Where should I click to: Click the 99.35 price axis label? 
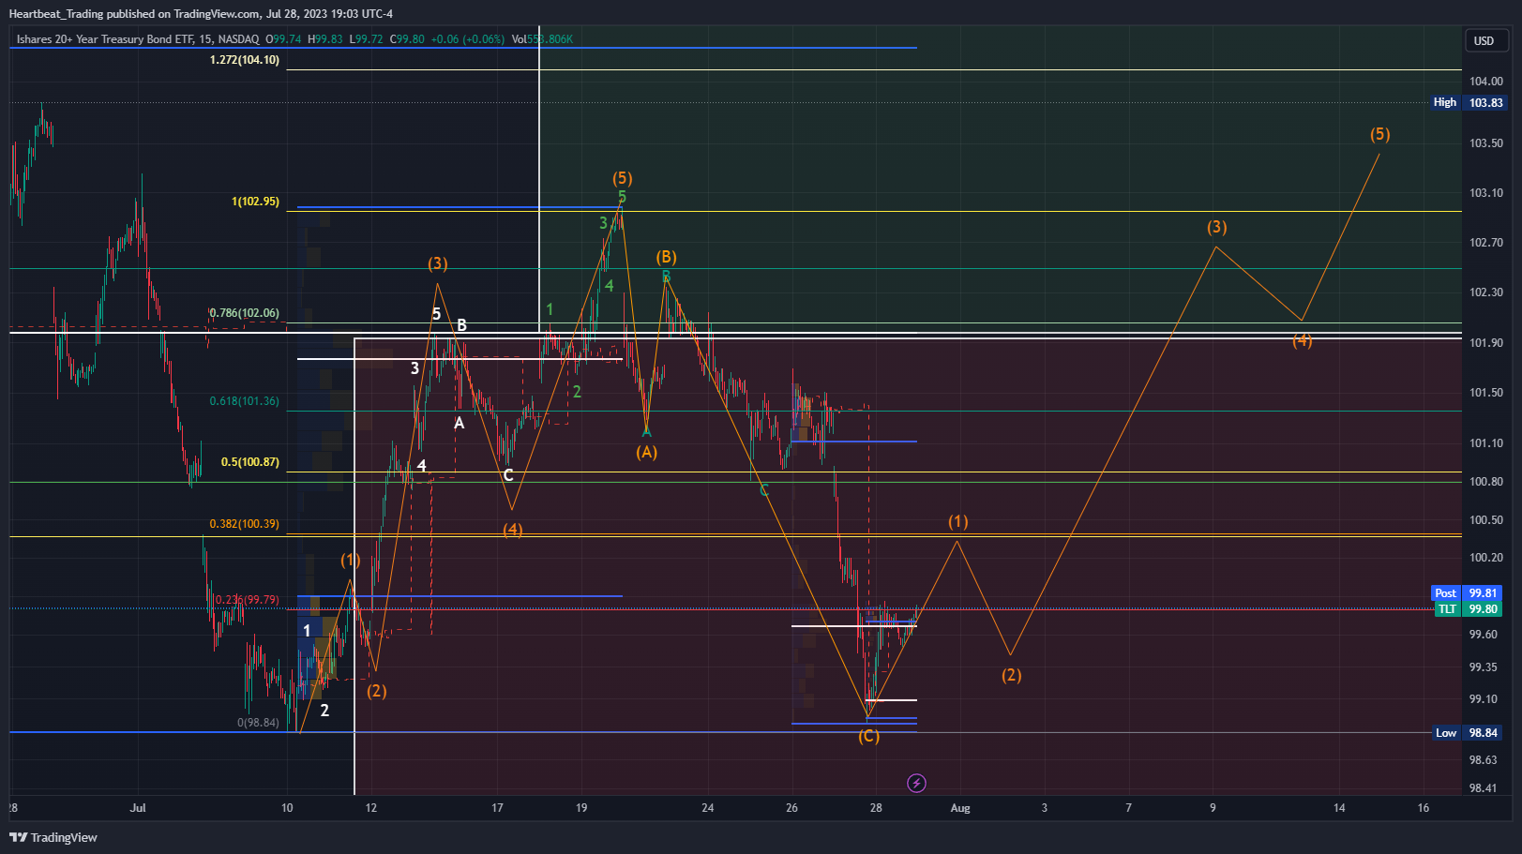tap(1484, 667)
